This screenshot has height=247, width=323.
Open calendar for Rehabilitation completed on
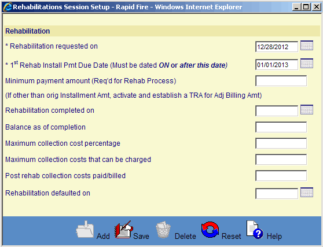(x=307, y=110)
